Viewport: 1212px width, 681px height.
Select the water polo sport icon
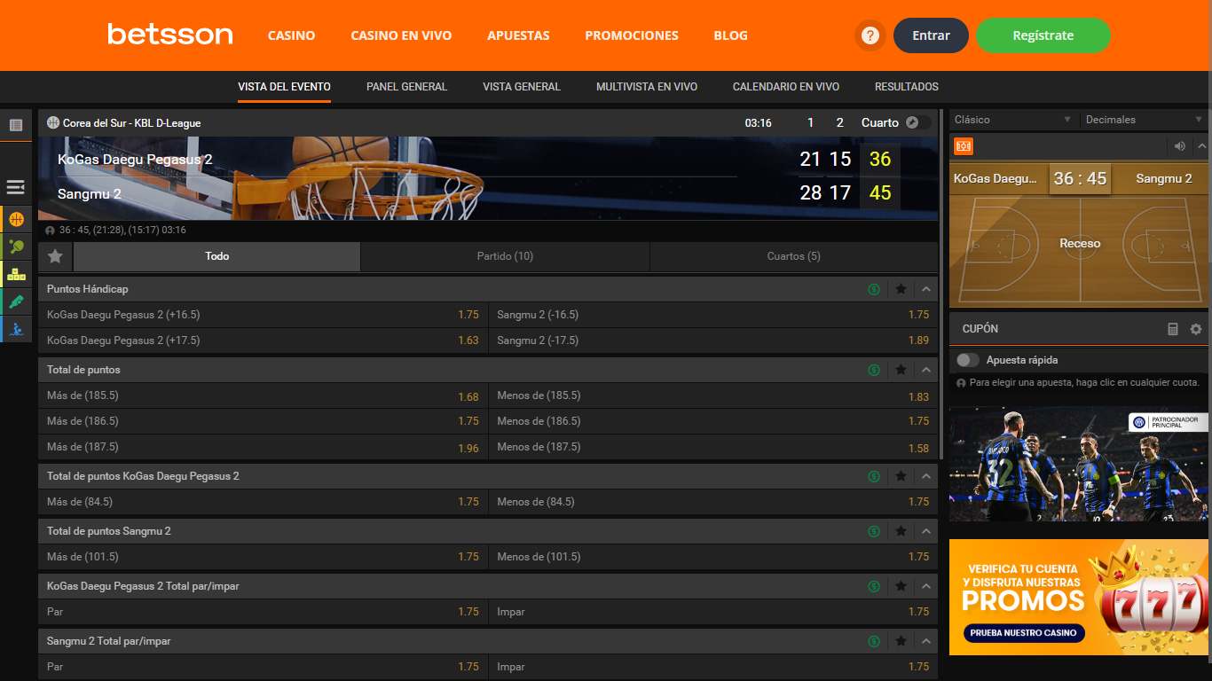[16, 329]
